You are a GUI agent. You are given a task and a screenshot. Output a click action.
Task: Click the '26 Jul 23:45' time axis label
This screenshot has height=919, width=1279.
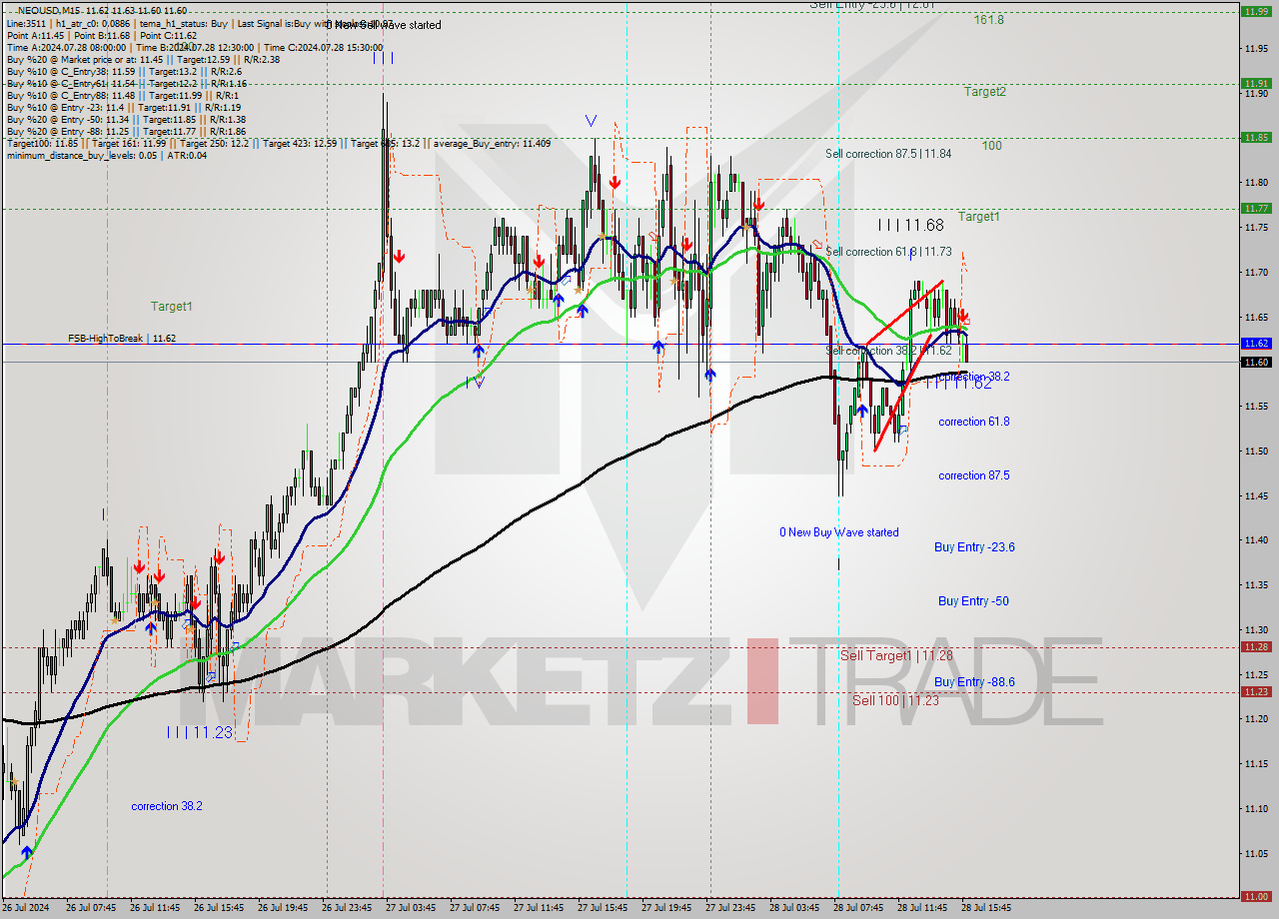point(348,908)
